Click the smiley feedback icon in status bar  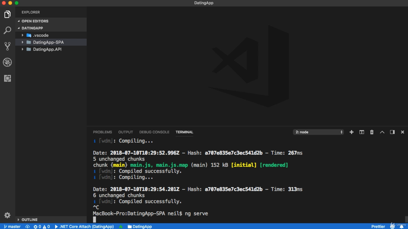pos(392,227)
